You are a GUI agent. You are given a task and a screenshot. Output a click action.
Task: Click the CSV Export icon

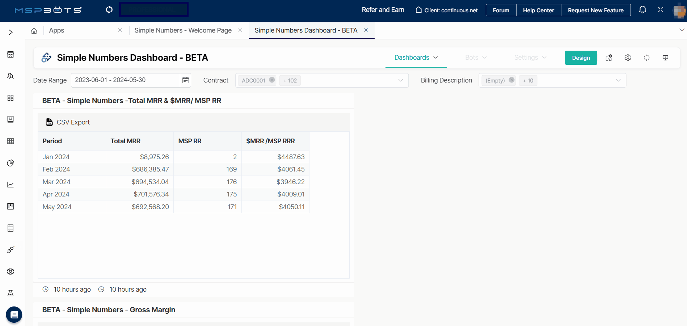(50, 122)
